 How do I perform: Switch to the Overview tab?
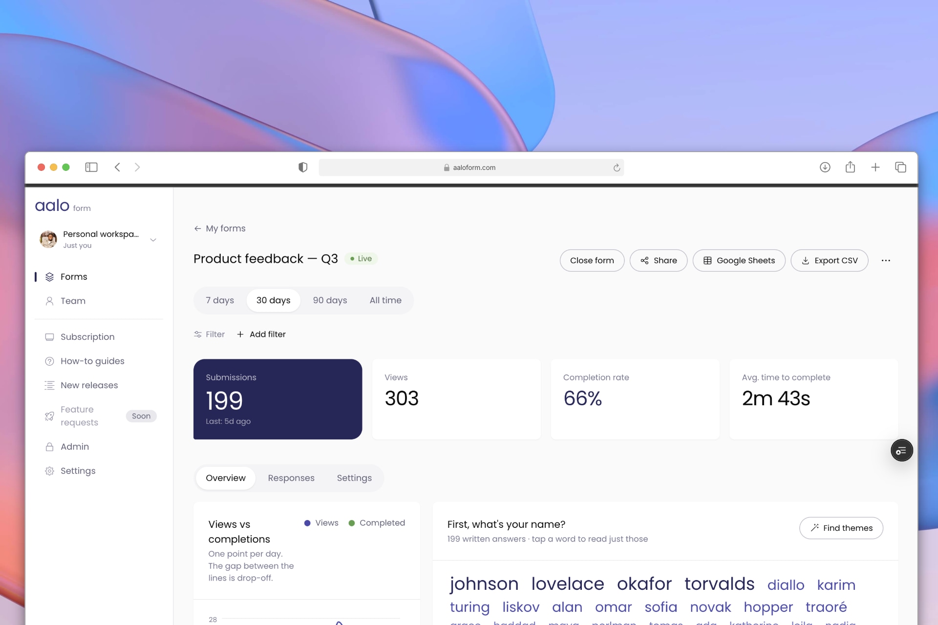(x=226, y=478)
